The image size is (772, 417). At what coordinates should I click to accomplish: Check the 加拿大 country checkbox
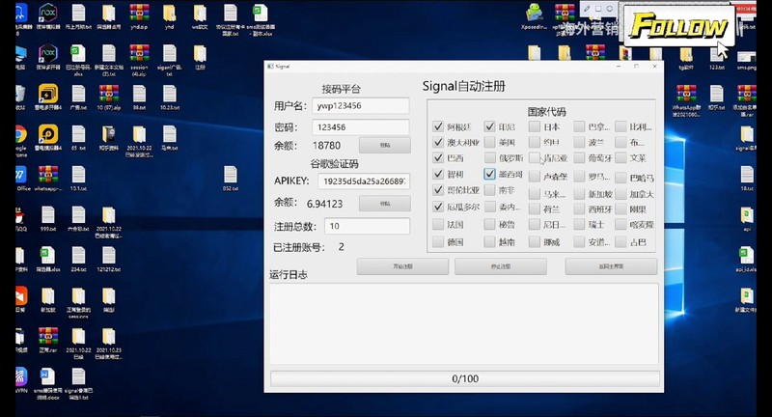coord(620,194)
